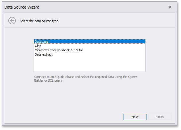Click the right end of highlighted Database row
This screenshot has width=181, height=130.
coord(141,42)
